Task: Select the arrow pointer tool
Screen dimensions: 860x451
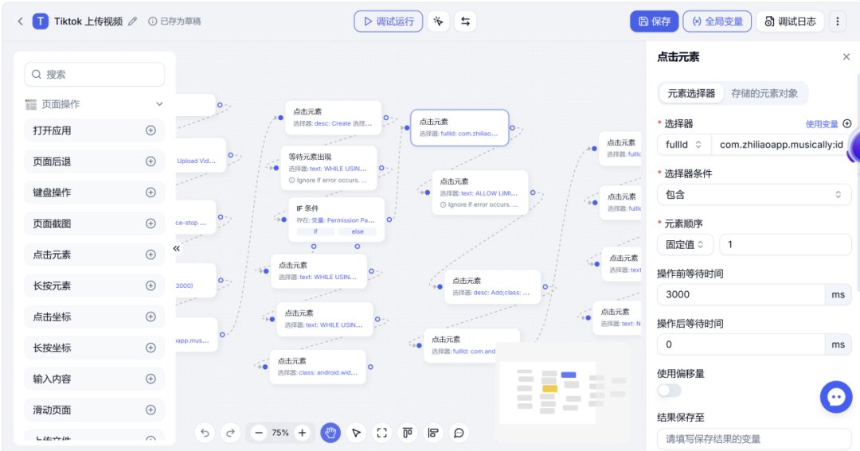Action: point(357,433)
